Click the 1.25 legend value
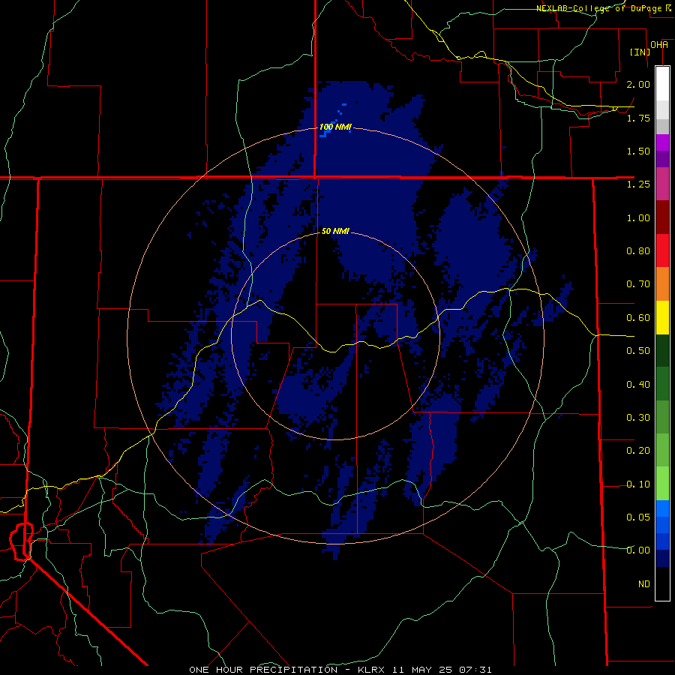 pyautogui.click(x=638, y=184)
